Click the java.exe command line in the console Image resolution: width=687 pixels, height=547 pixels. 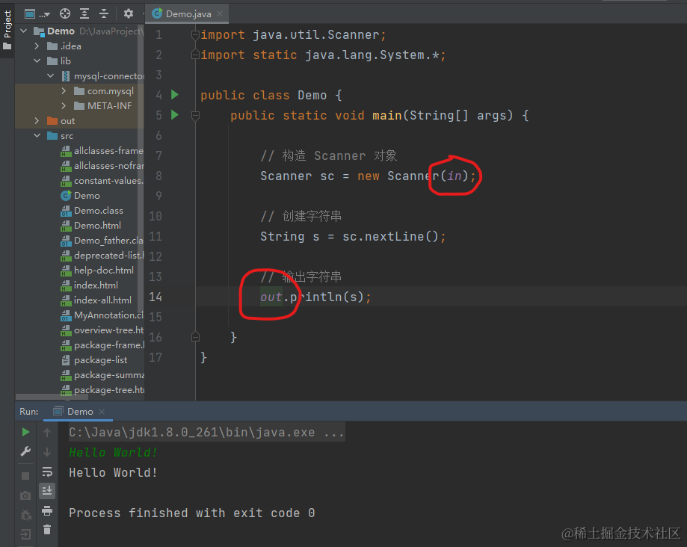(x=206, y=432)
